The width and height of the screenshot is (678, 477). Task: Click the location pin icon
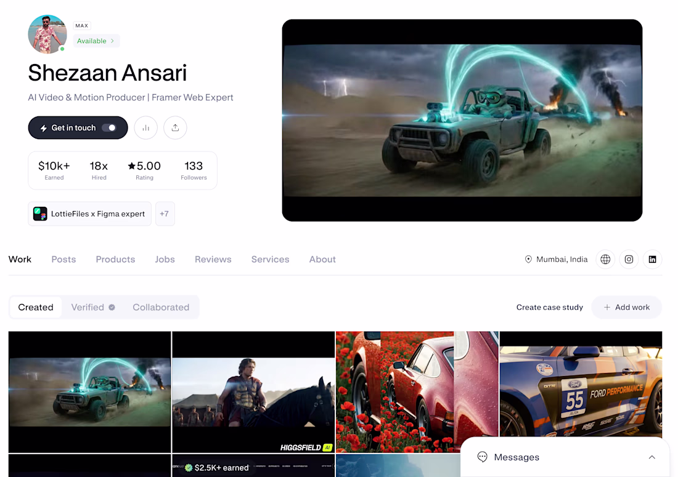[528, 260]
